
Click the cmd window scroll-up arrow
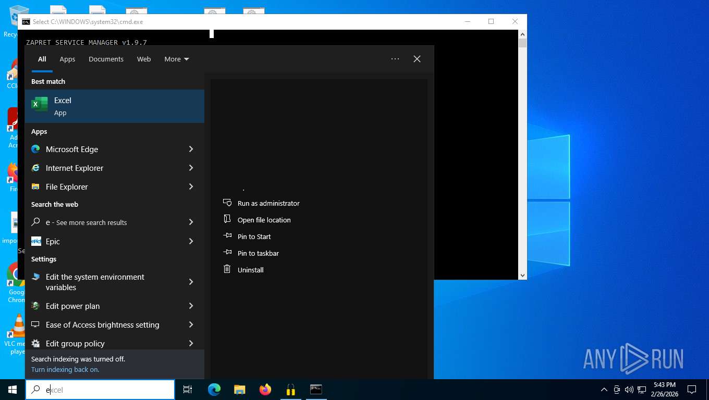pos(523,34)
